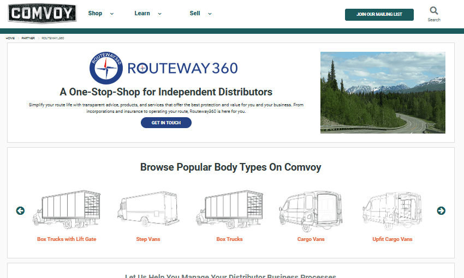Expand the Learn menu chevron

point(160,14)
